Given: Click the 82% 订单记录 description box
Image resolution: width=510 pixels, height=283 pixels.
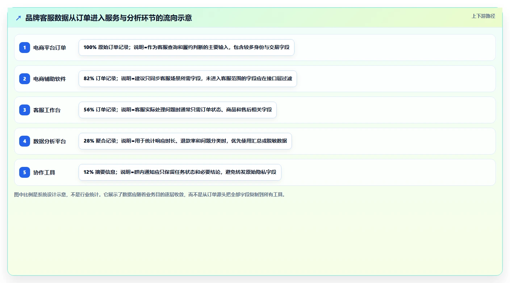Looking at the screenshot, I should 188,79.
